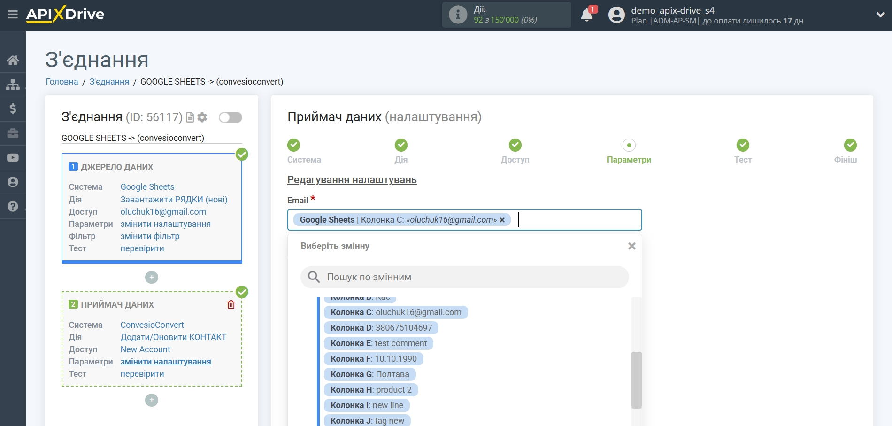Open help question mark icon in sidebar
Viewport: 892px width, 426px height.
pos(13,207)
